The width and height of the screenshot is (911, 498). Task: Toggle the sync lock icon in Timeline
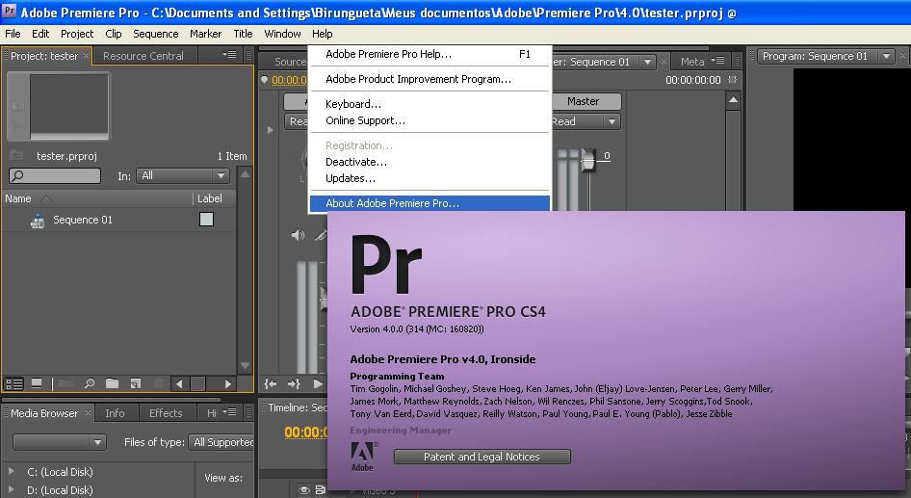click(320, 491)
